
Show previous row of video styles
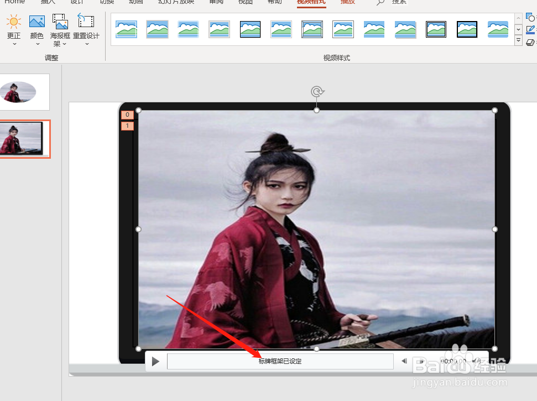tap(519, 18)
